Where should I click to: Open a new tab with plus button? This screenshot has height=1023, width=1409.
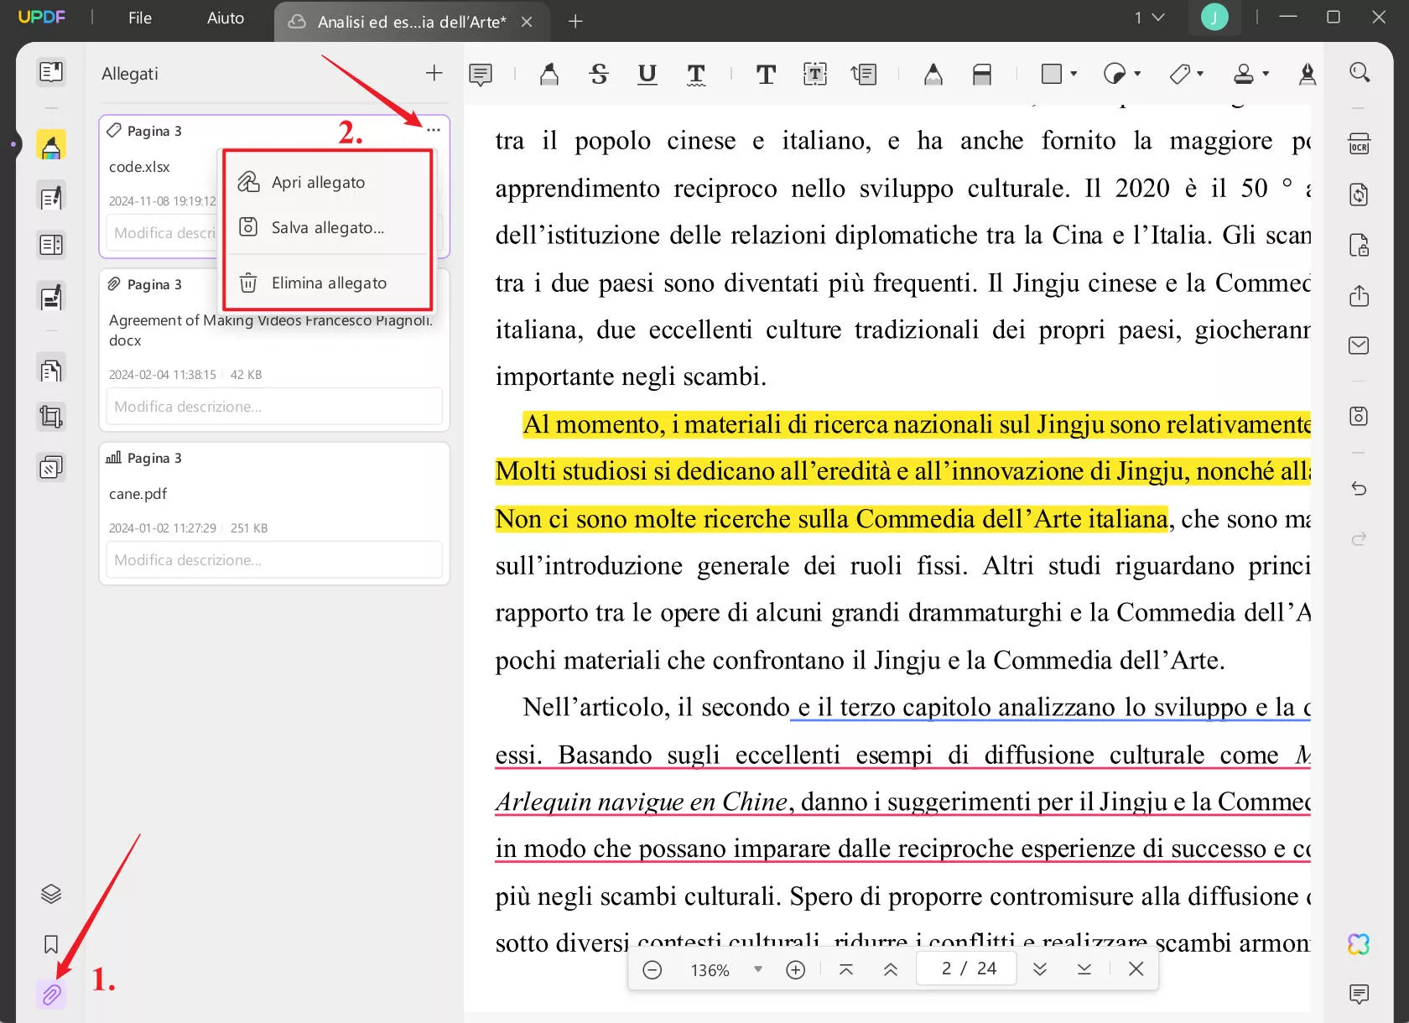pyautogui.click(x=575, y=22)
